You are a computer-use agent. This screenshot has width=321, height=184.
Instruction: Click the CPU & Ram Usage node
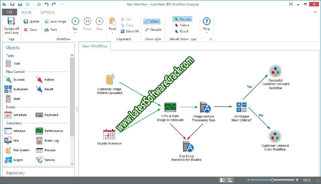170,112
